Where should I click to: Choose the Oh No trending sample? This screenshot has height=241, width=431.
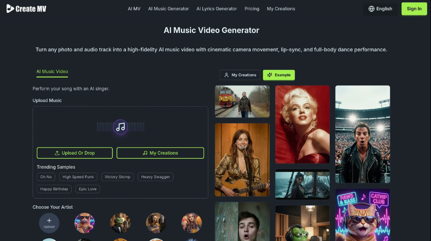pyautogui.click(x=46, y=177)
